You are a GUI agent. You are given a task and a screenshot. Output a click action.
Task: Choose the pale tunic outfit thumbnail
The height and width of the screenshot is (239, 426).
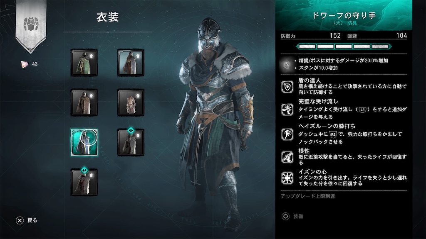[x=131, y=103]
